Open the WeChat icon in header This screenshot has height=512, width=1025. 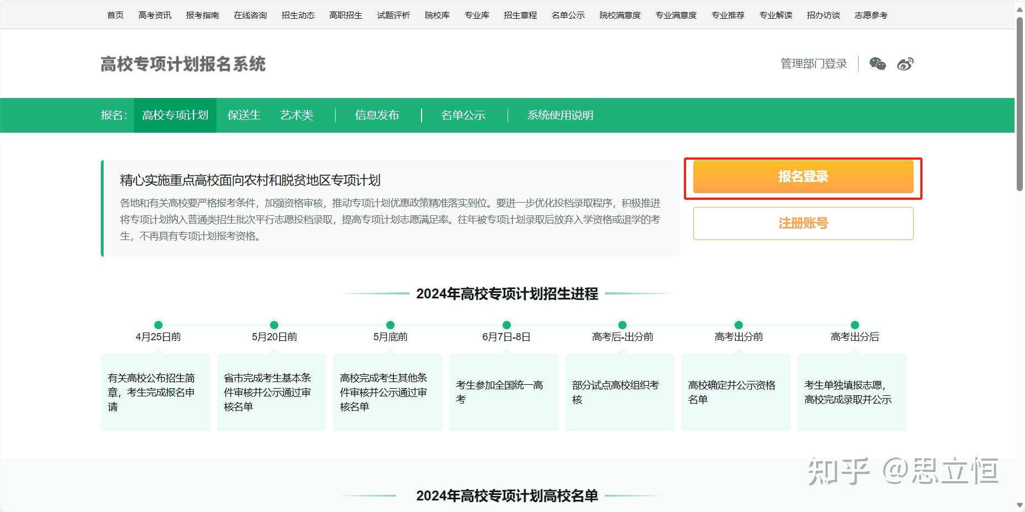[x=877, y=64]
